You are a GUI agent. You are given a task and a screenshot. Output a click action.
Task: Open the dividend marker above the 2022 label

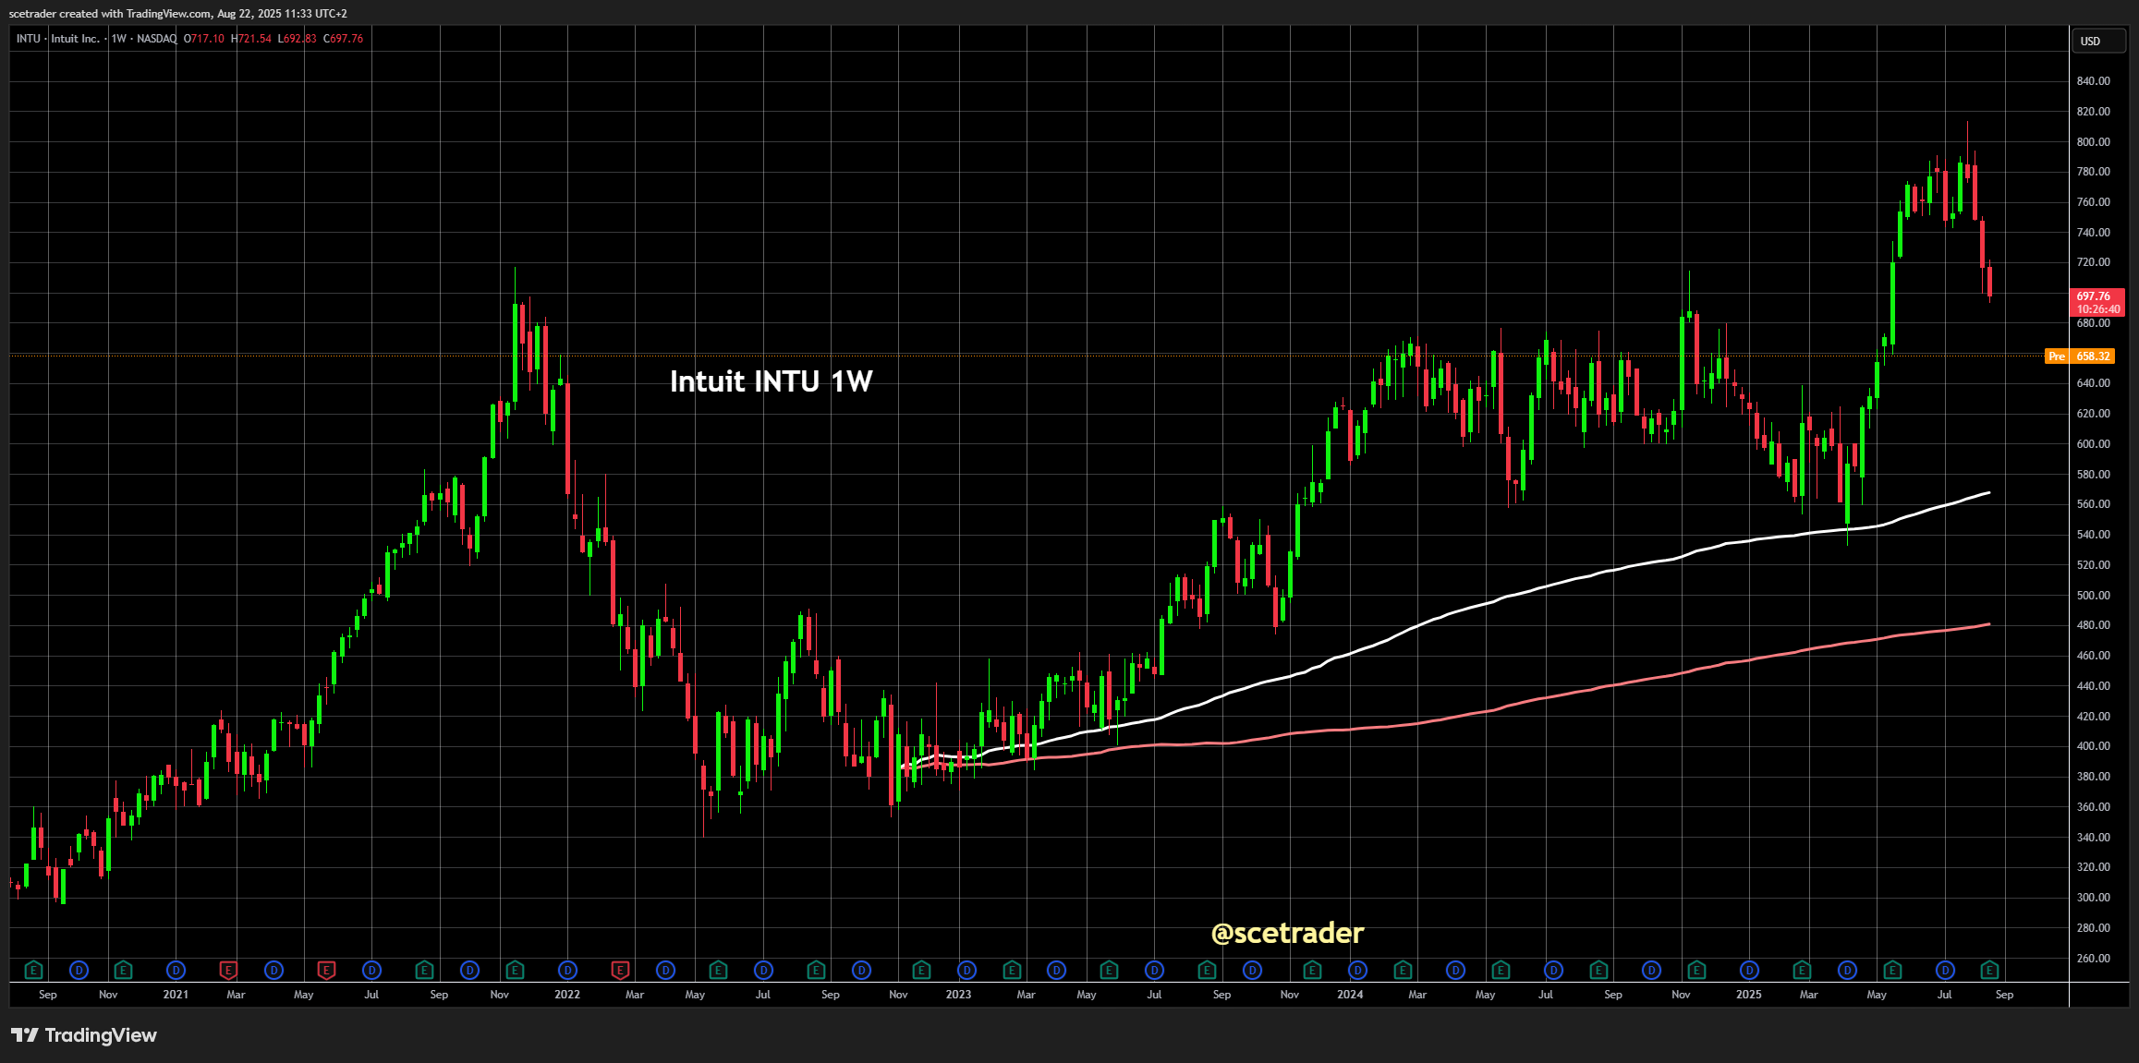click(568, 970)
